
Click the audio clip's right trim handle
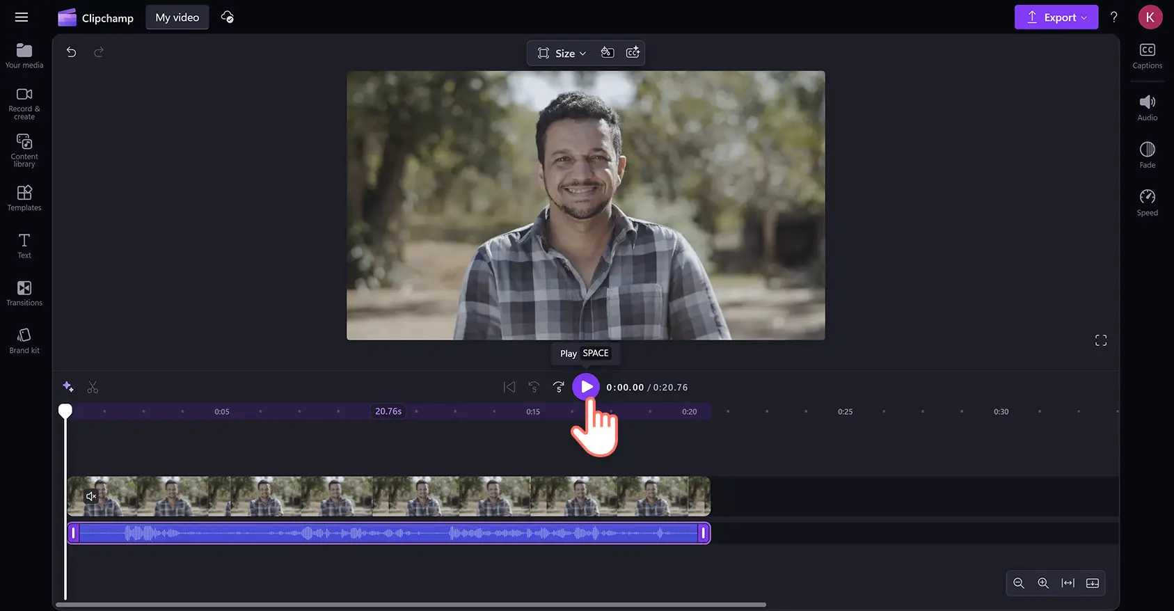click(x=704, y=533)
